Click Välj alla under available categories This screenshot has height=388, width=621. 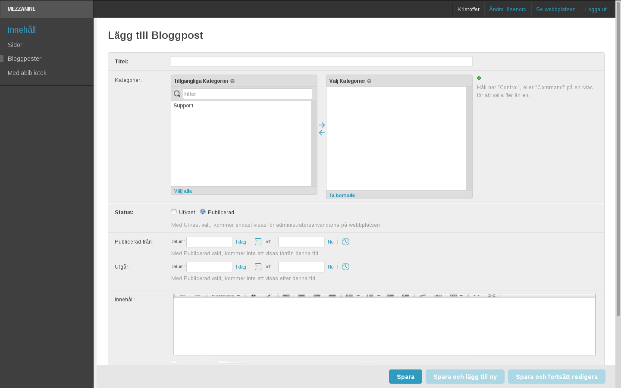(x=183, y=191)
